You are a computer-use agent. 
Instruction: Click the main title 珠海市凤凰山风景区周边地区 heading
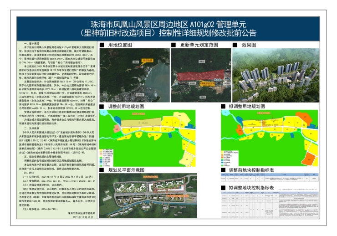coord(168,24)
